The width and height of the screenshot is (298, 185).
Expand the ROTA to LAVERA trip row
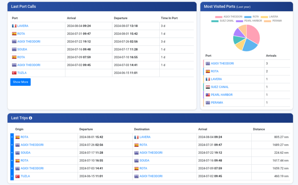pos(12,137)
